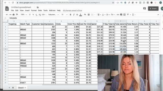This screenshot has width=163, height=91.
Task: Open the zoom 100% dropdown
Action: [x=24, y=15]
